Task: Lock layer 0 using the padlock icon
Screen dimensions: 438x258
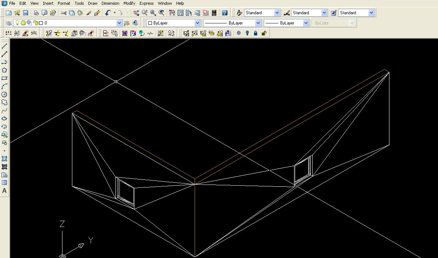Action: pyautogui.click(x=35, y=23)
